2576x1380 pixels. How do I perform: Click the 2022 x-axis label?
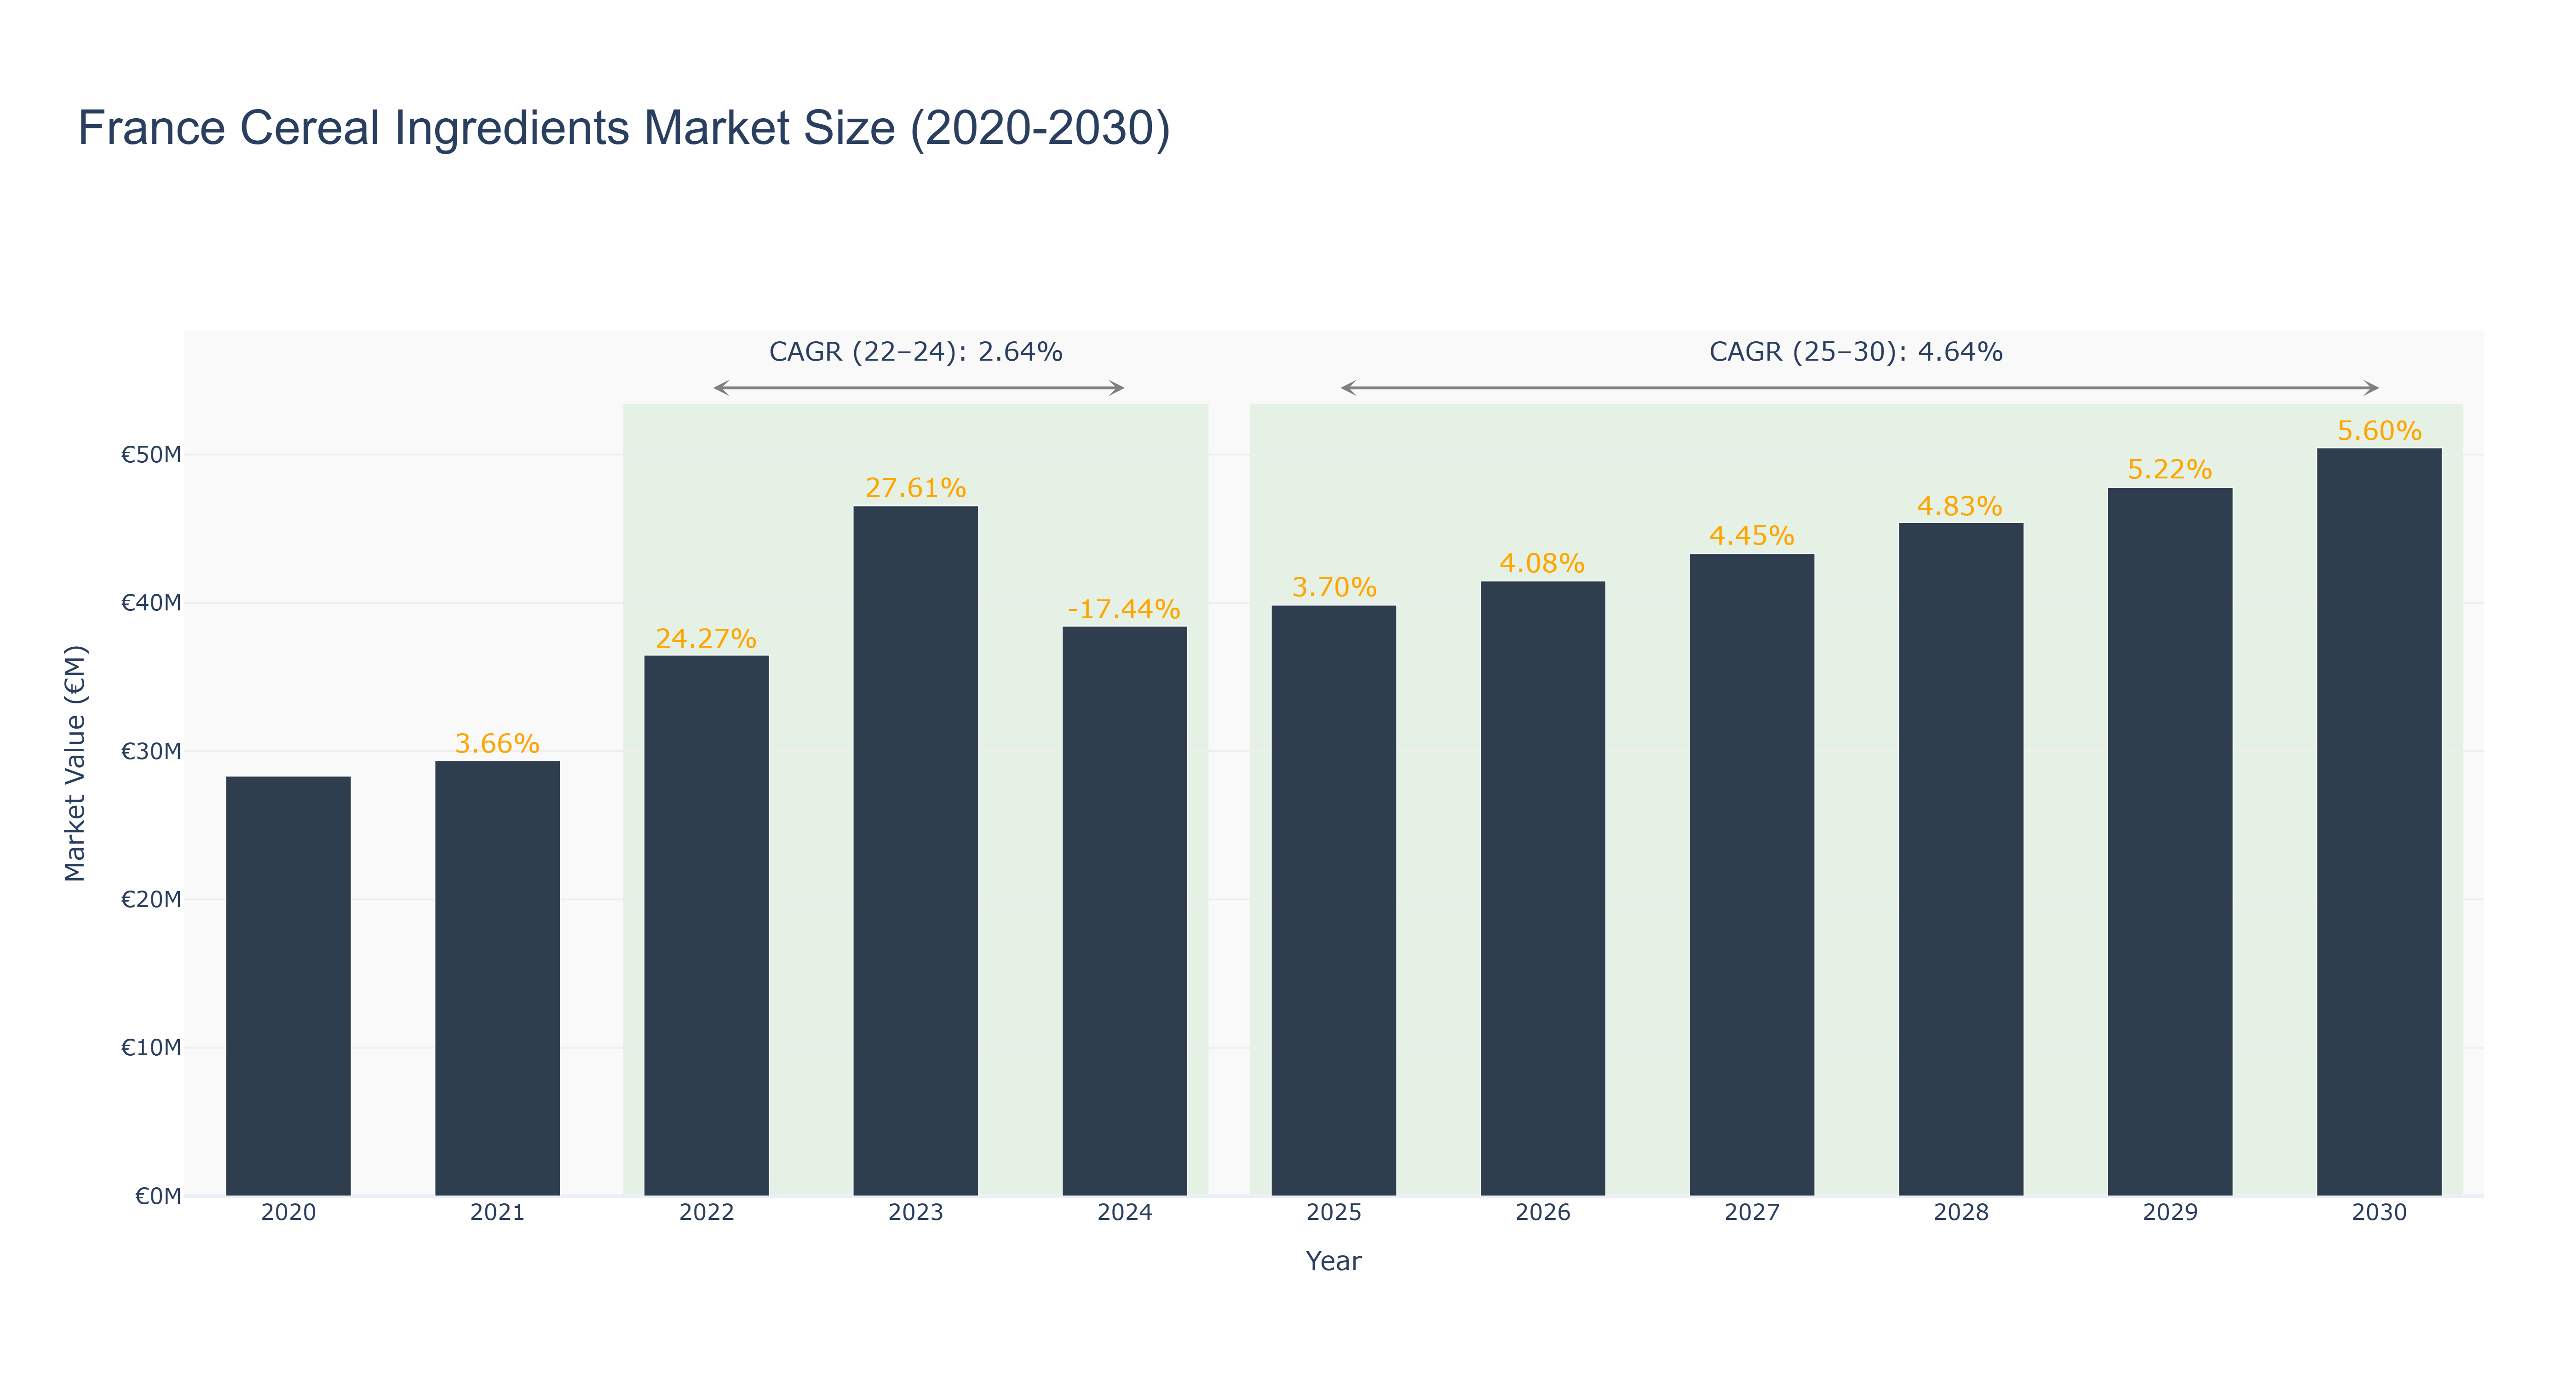[x=706, y=1213]
